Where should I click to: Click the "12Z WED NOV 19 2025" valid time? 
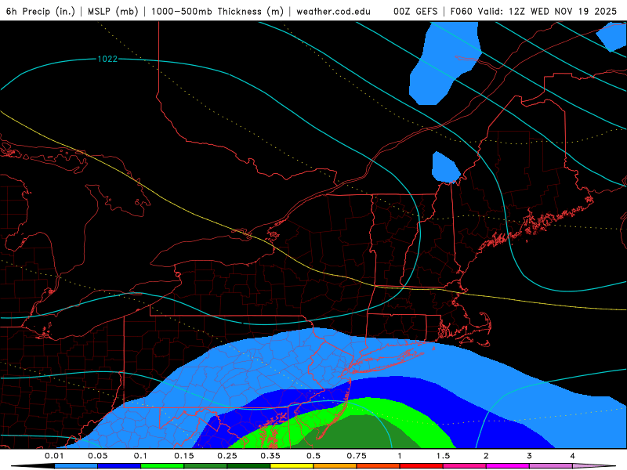click(563, 11)
